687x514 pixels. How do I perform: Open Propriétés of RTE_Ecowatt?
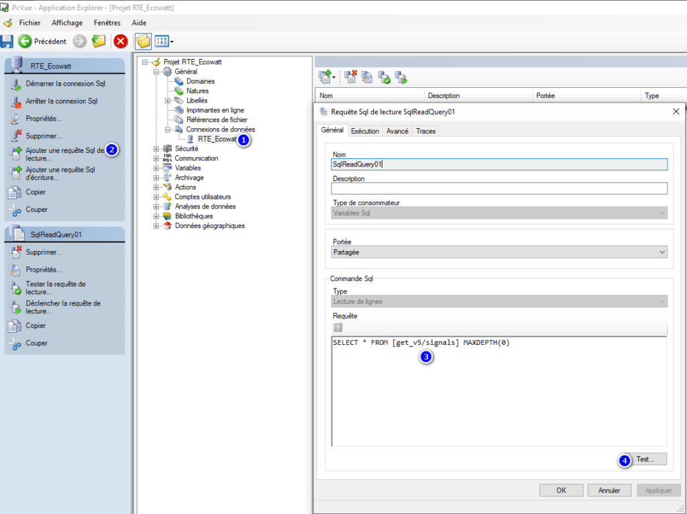click(x=44, y=119)
